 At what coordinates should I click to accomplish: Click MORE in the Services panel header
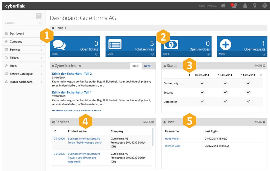click(x=149, y=122)
